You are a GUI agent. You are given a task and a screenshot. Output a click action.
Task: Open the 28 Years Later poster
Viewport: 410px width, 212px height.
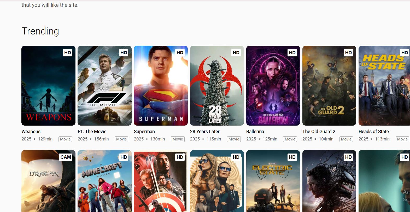coord(217,86)
